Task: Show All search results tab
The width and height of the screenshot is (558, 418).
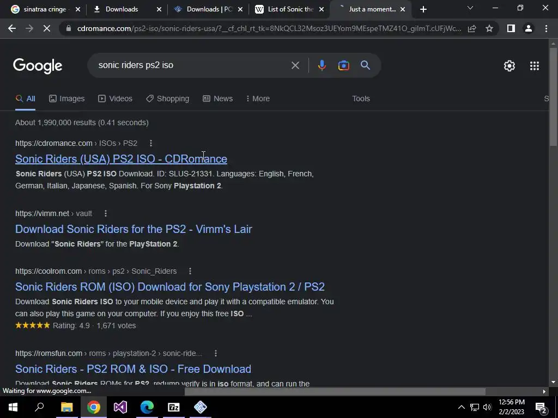Action: 25,99
